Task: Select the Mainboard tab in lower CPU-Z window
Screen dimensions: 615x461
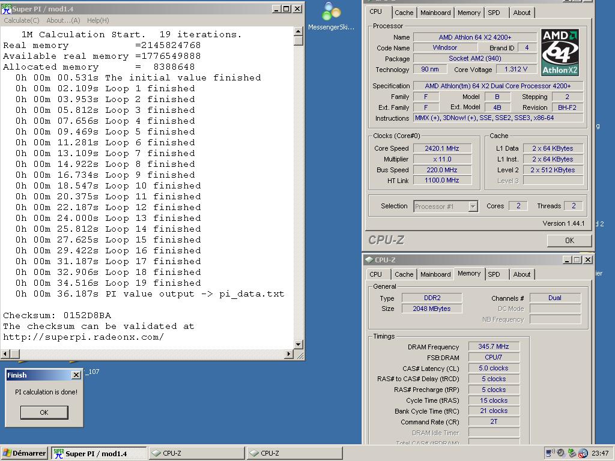Action: tap(435, 274)
